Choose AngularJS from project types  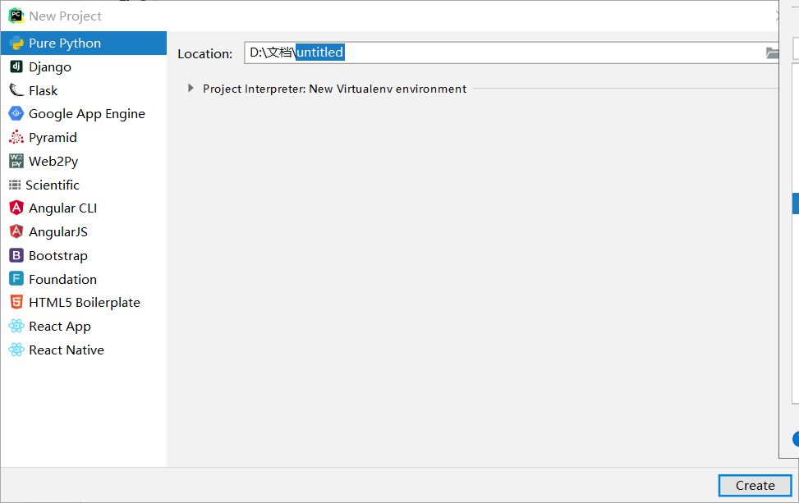pyautogui.click(x=57, y=232)
